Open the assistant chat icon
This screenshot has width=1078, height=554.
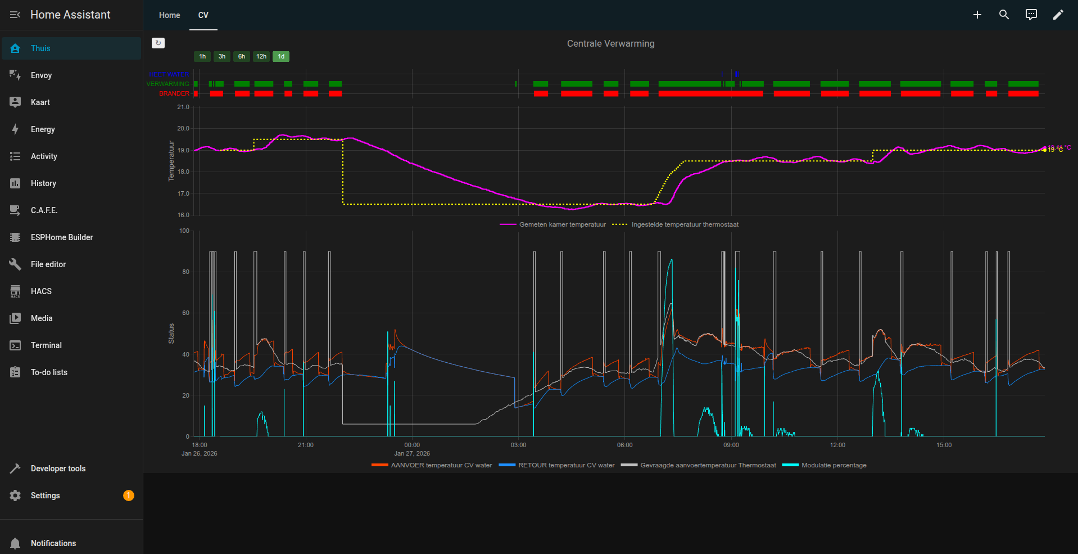(1031, 15)
